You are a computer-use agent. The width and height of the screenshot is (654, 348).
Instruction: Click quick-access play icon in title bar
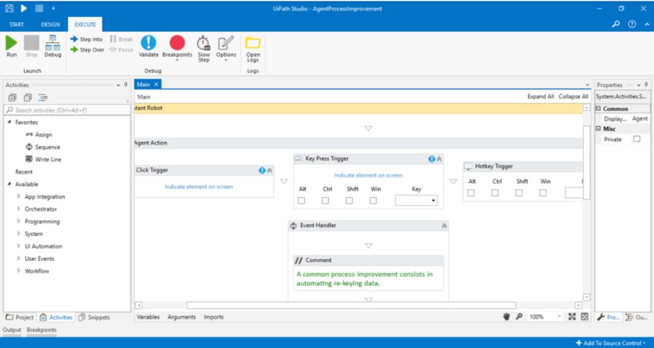tap(24, 8)
